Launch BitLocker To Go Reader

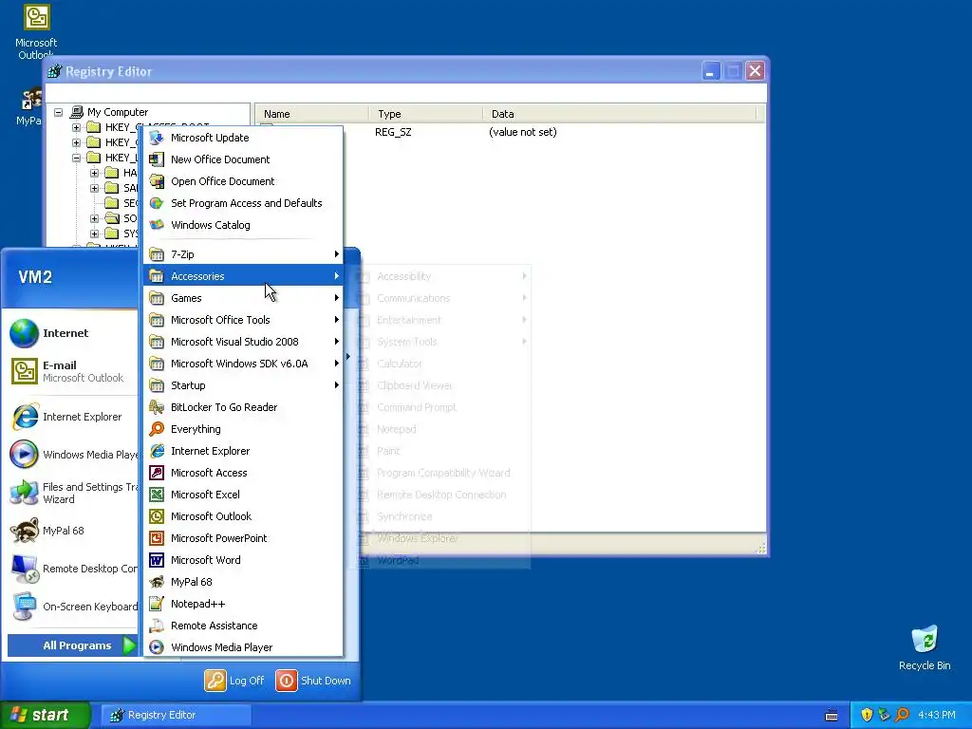click(x=244, y=407)
